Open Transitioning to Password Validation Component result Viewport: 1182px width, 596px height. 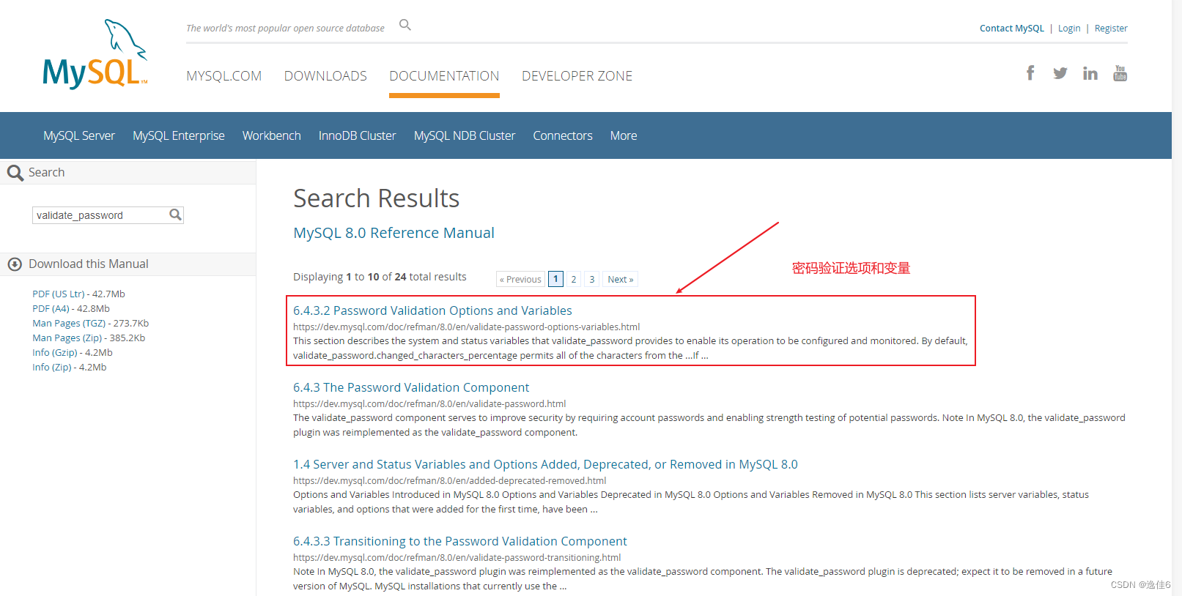tap(460, 541)
